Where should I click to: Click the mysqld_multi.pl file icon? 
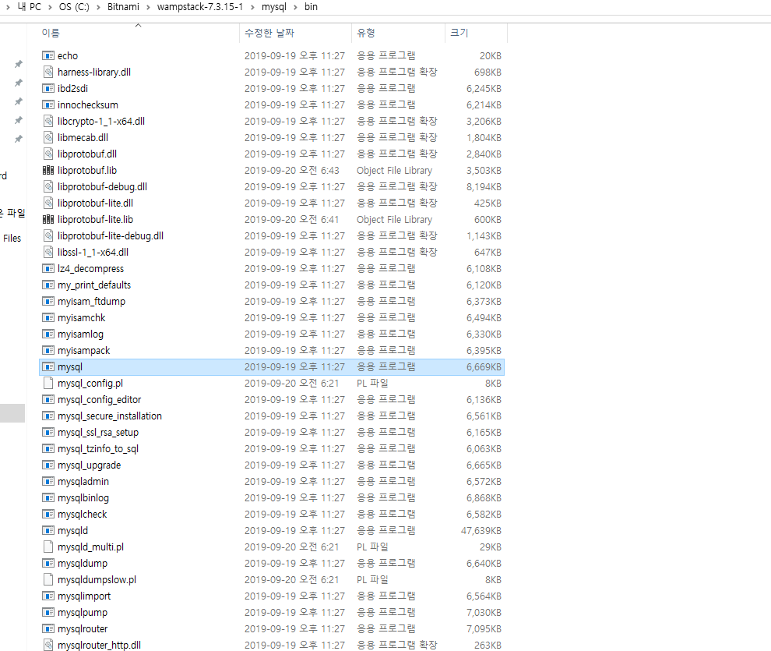click(x=48, y=547)
